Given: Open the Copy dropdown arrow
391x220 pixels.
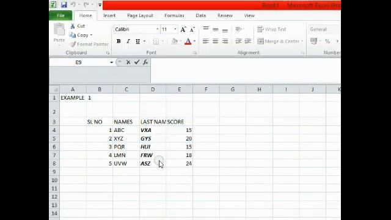Looking at the screenshot, I should tap(91, 35).
